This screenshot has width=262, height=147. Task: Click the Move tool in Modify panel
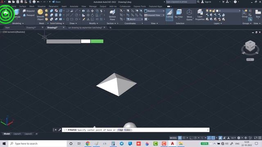(x=92, y=11)
